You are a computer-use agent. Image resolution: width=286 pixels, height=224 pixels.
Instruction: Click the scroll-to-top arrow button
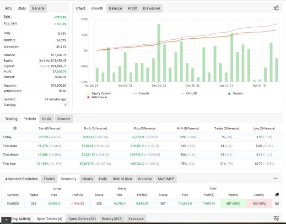[6, 220]
